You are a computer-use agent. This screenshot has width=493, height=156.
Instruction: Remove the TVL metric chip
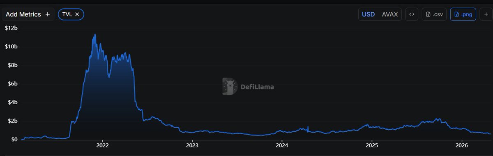77,14
